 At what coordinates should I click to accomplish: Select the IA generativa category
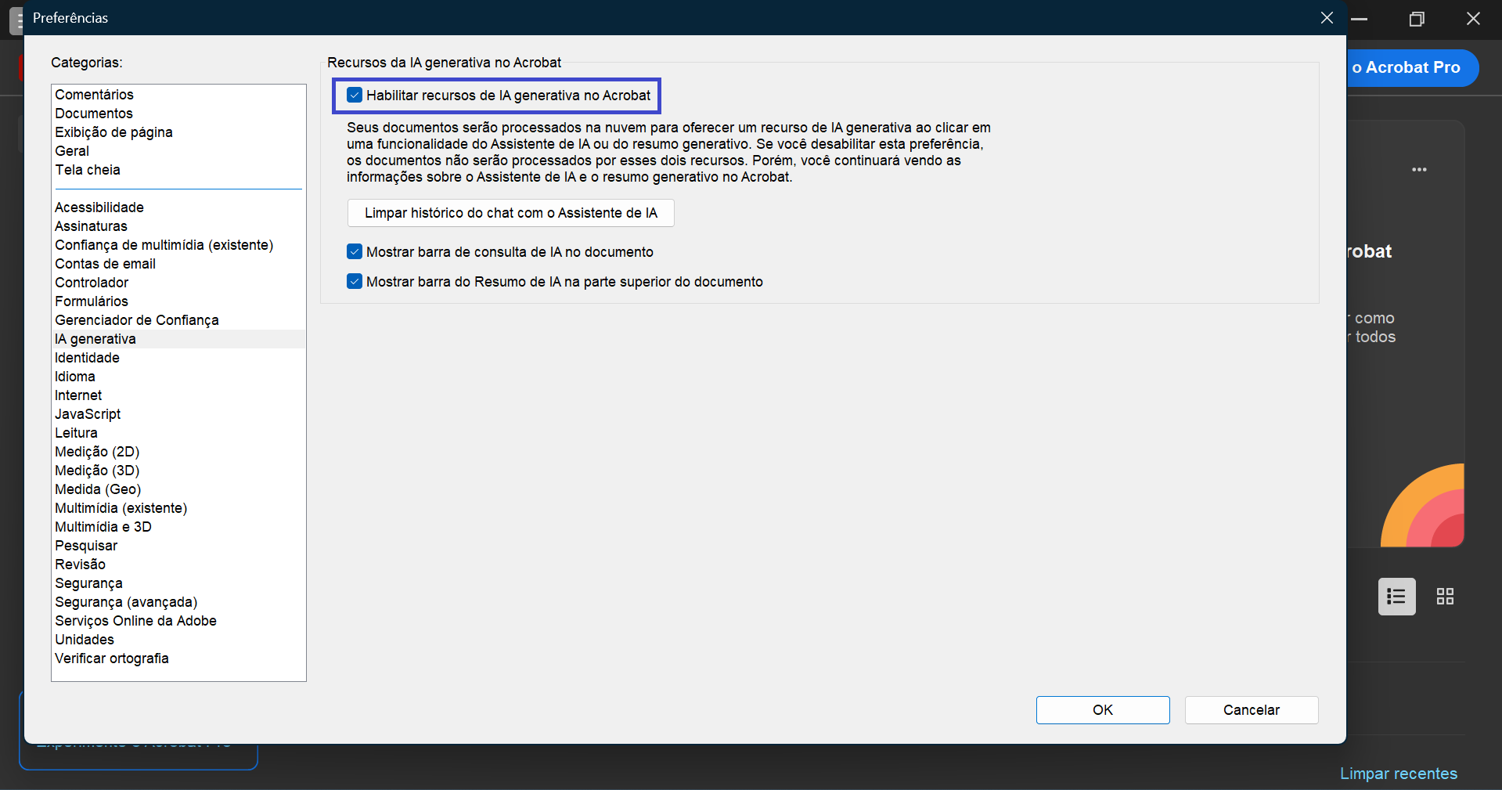(x=178, y=339)
